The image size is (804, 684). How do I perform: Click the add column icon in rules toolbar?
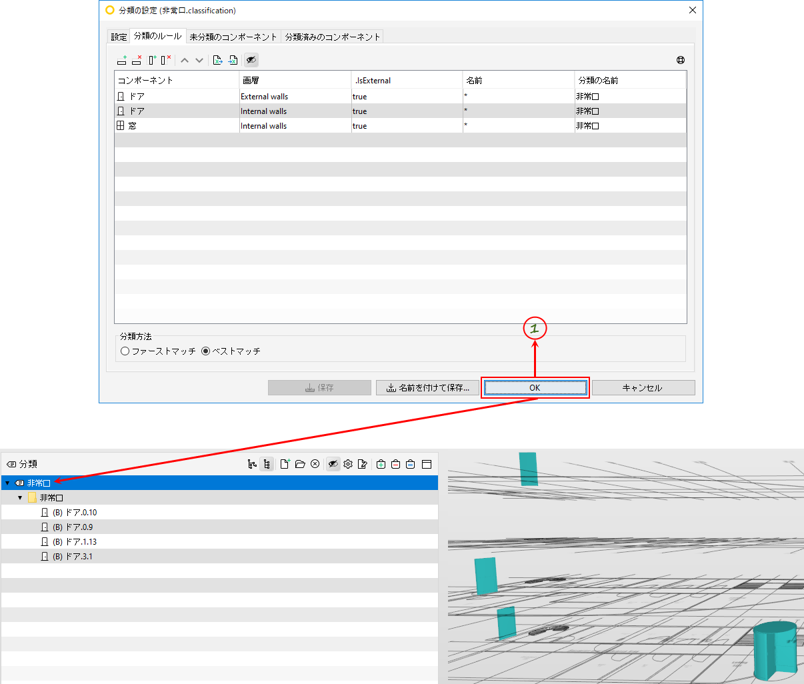tap(153, 60)
